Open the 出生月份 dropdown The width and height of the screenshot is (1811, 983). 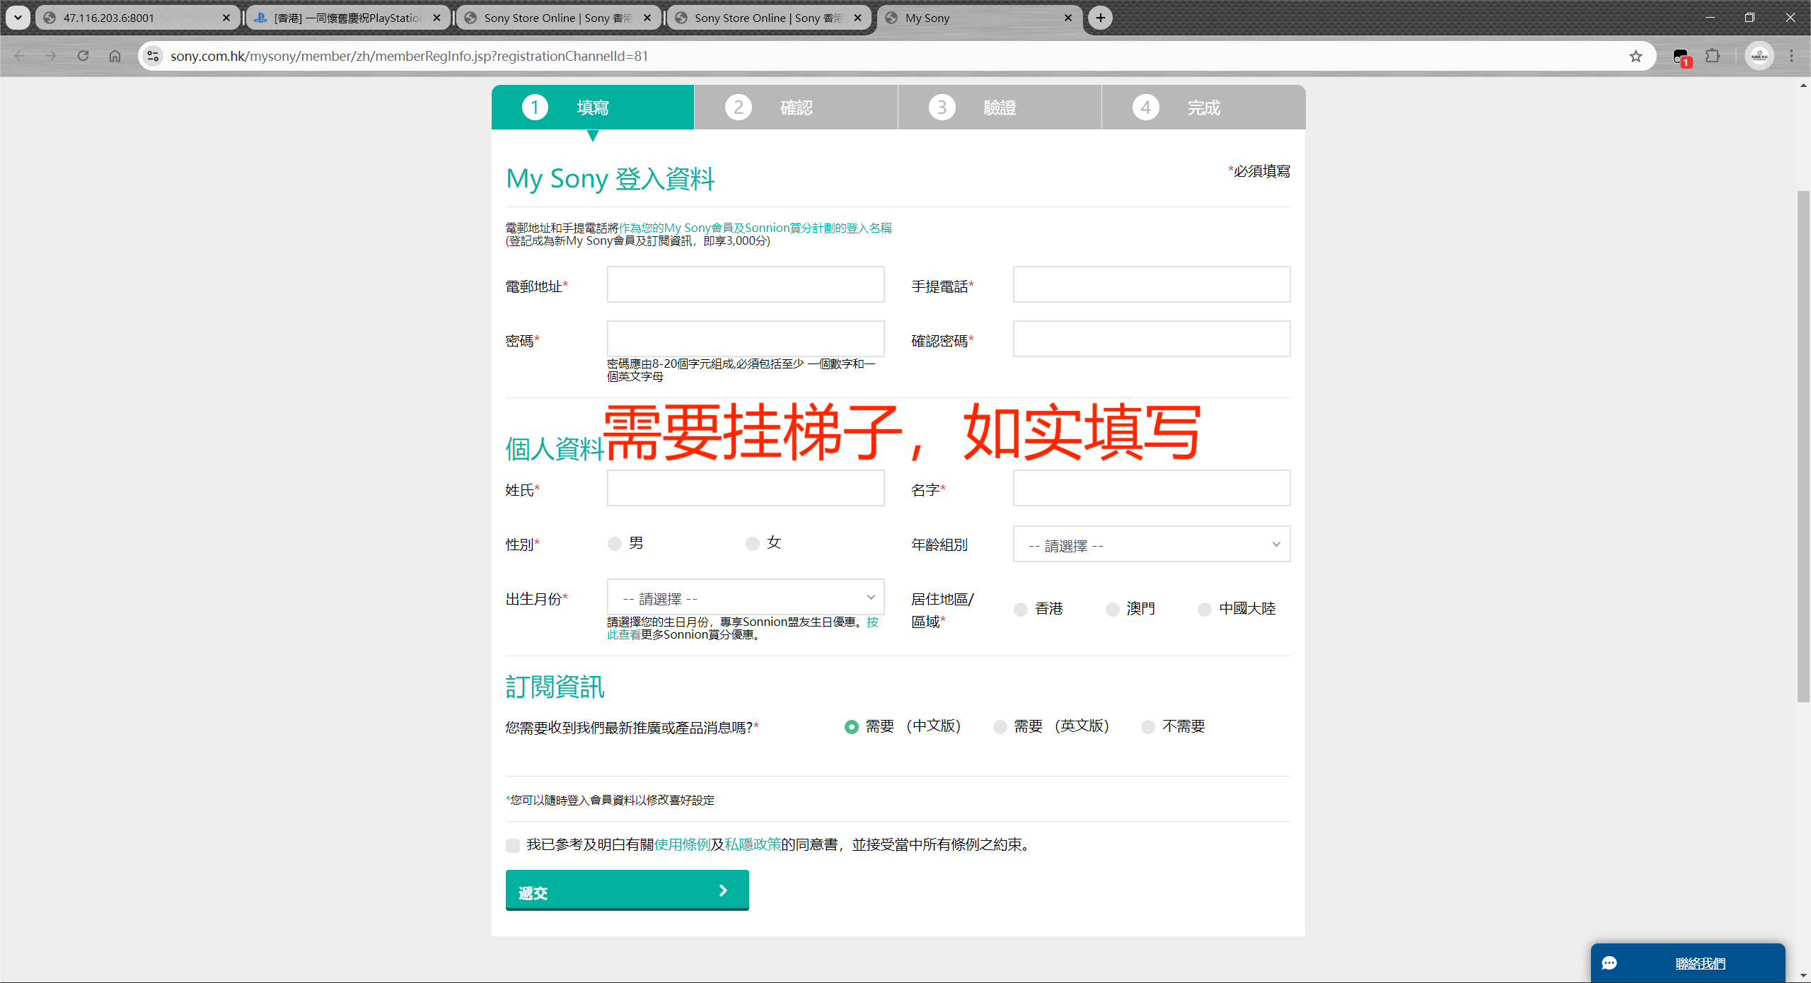coord(746,598)
